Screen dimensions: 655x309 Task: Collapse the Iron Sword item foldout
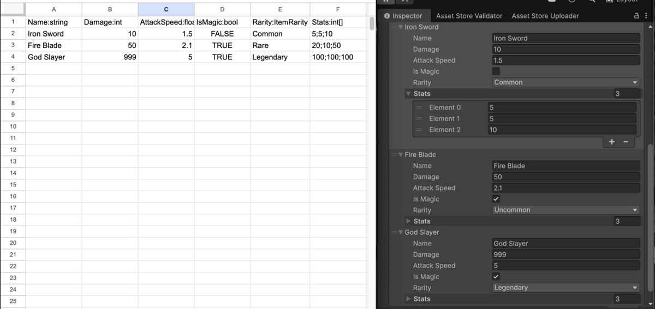[x=401, y=27]
